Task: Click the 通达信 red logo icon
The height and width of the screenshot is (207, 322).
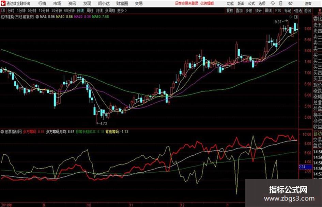Action: pyautogui.click(x=3, y=3)
